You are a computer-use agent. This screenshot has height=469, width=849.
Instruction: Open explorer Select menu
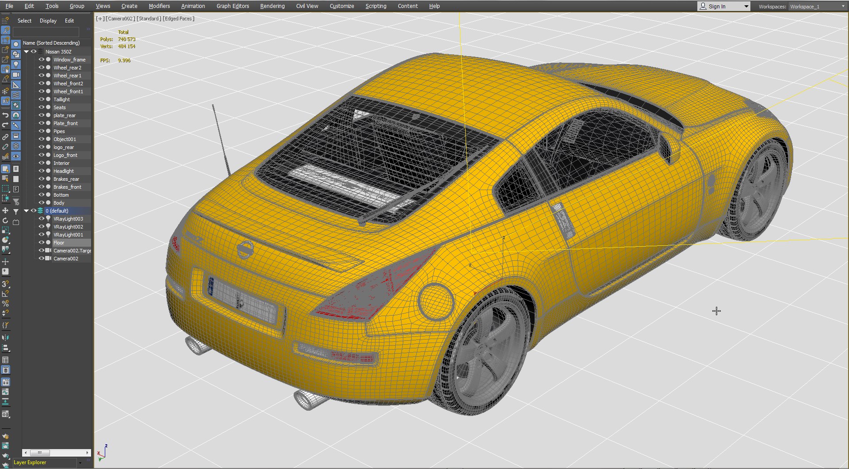coord(24,21)
